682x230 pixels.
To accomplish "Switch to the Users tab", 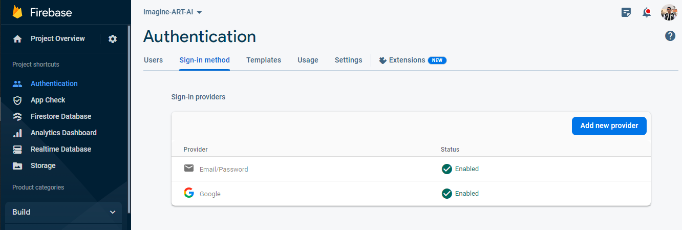I will [x=153, y=60].
